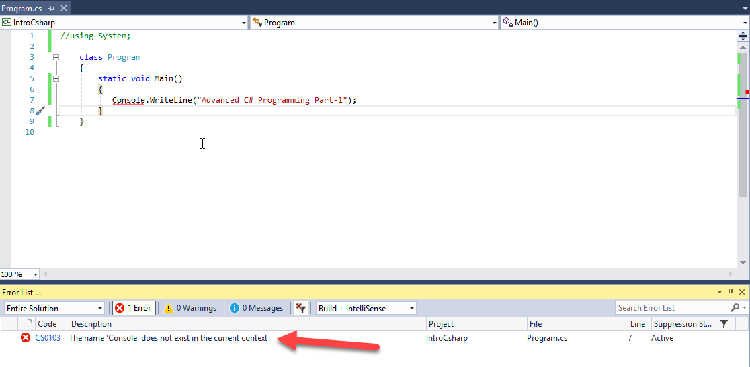Click the screwdriver quick actions icon
This screenshot has height=367, width=750.
point(40,111)
